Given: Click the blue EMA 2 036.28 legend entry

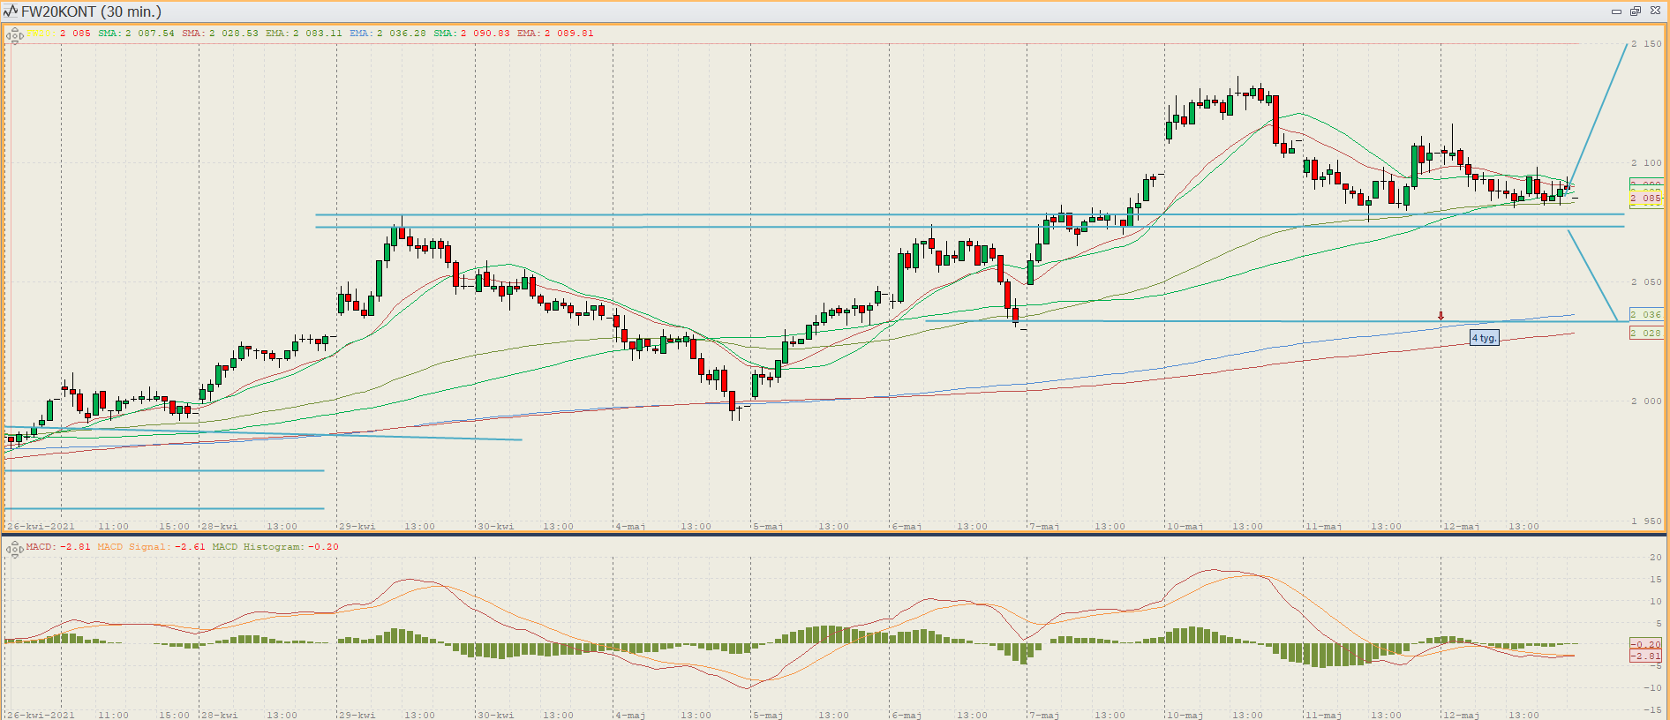Looking at the screenshot, I should (387, 34).
